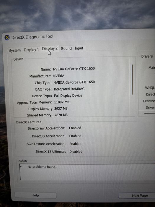155x207 pixels.
Task: Click the Notes group label
Action: [22, 161]
